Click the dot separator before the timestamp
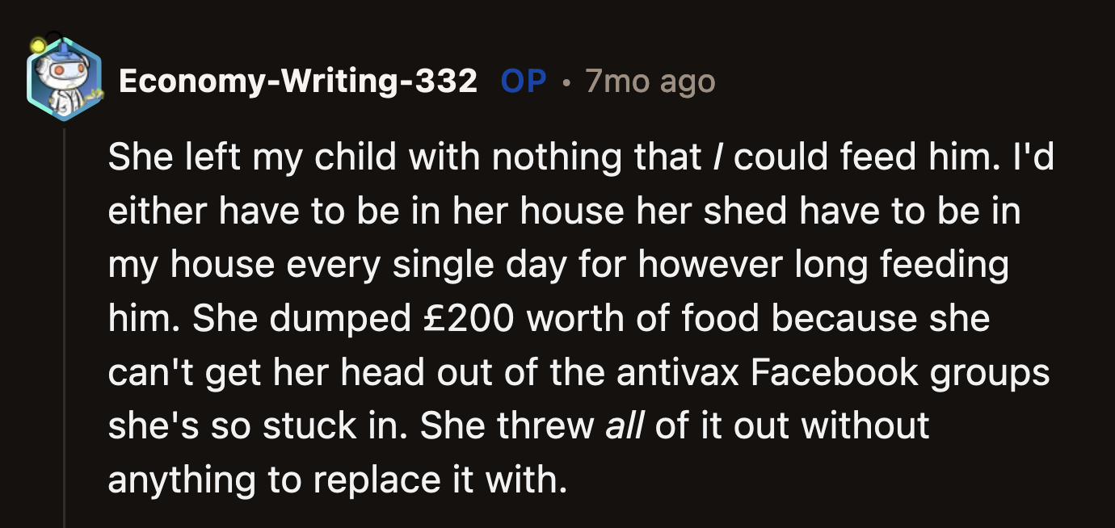 (566, 81)
